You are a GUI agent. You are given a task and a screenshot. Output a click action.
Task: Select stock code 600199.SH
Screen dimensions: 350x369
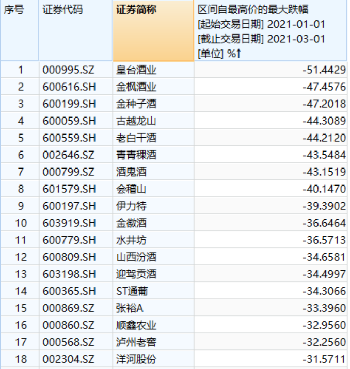[x=69, y=104]
